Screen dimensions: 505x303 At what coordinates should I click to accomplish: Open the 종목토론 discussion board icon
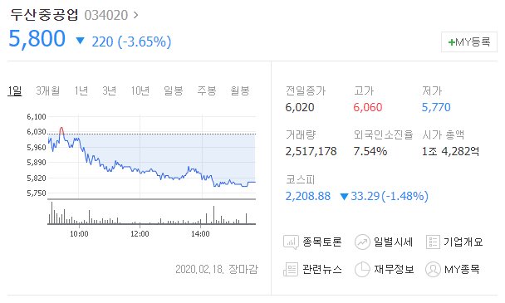[291, 242]
